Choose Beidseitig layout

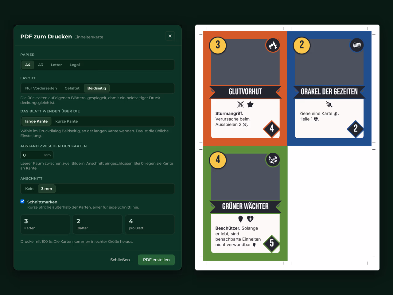click(x=97, y=88)
